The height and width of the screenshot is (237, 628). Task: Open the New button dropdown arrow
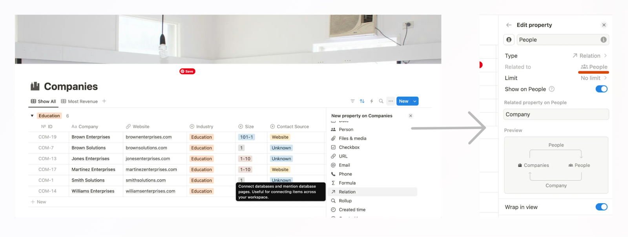click(415, 101)
